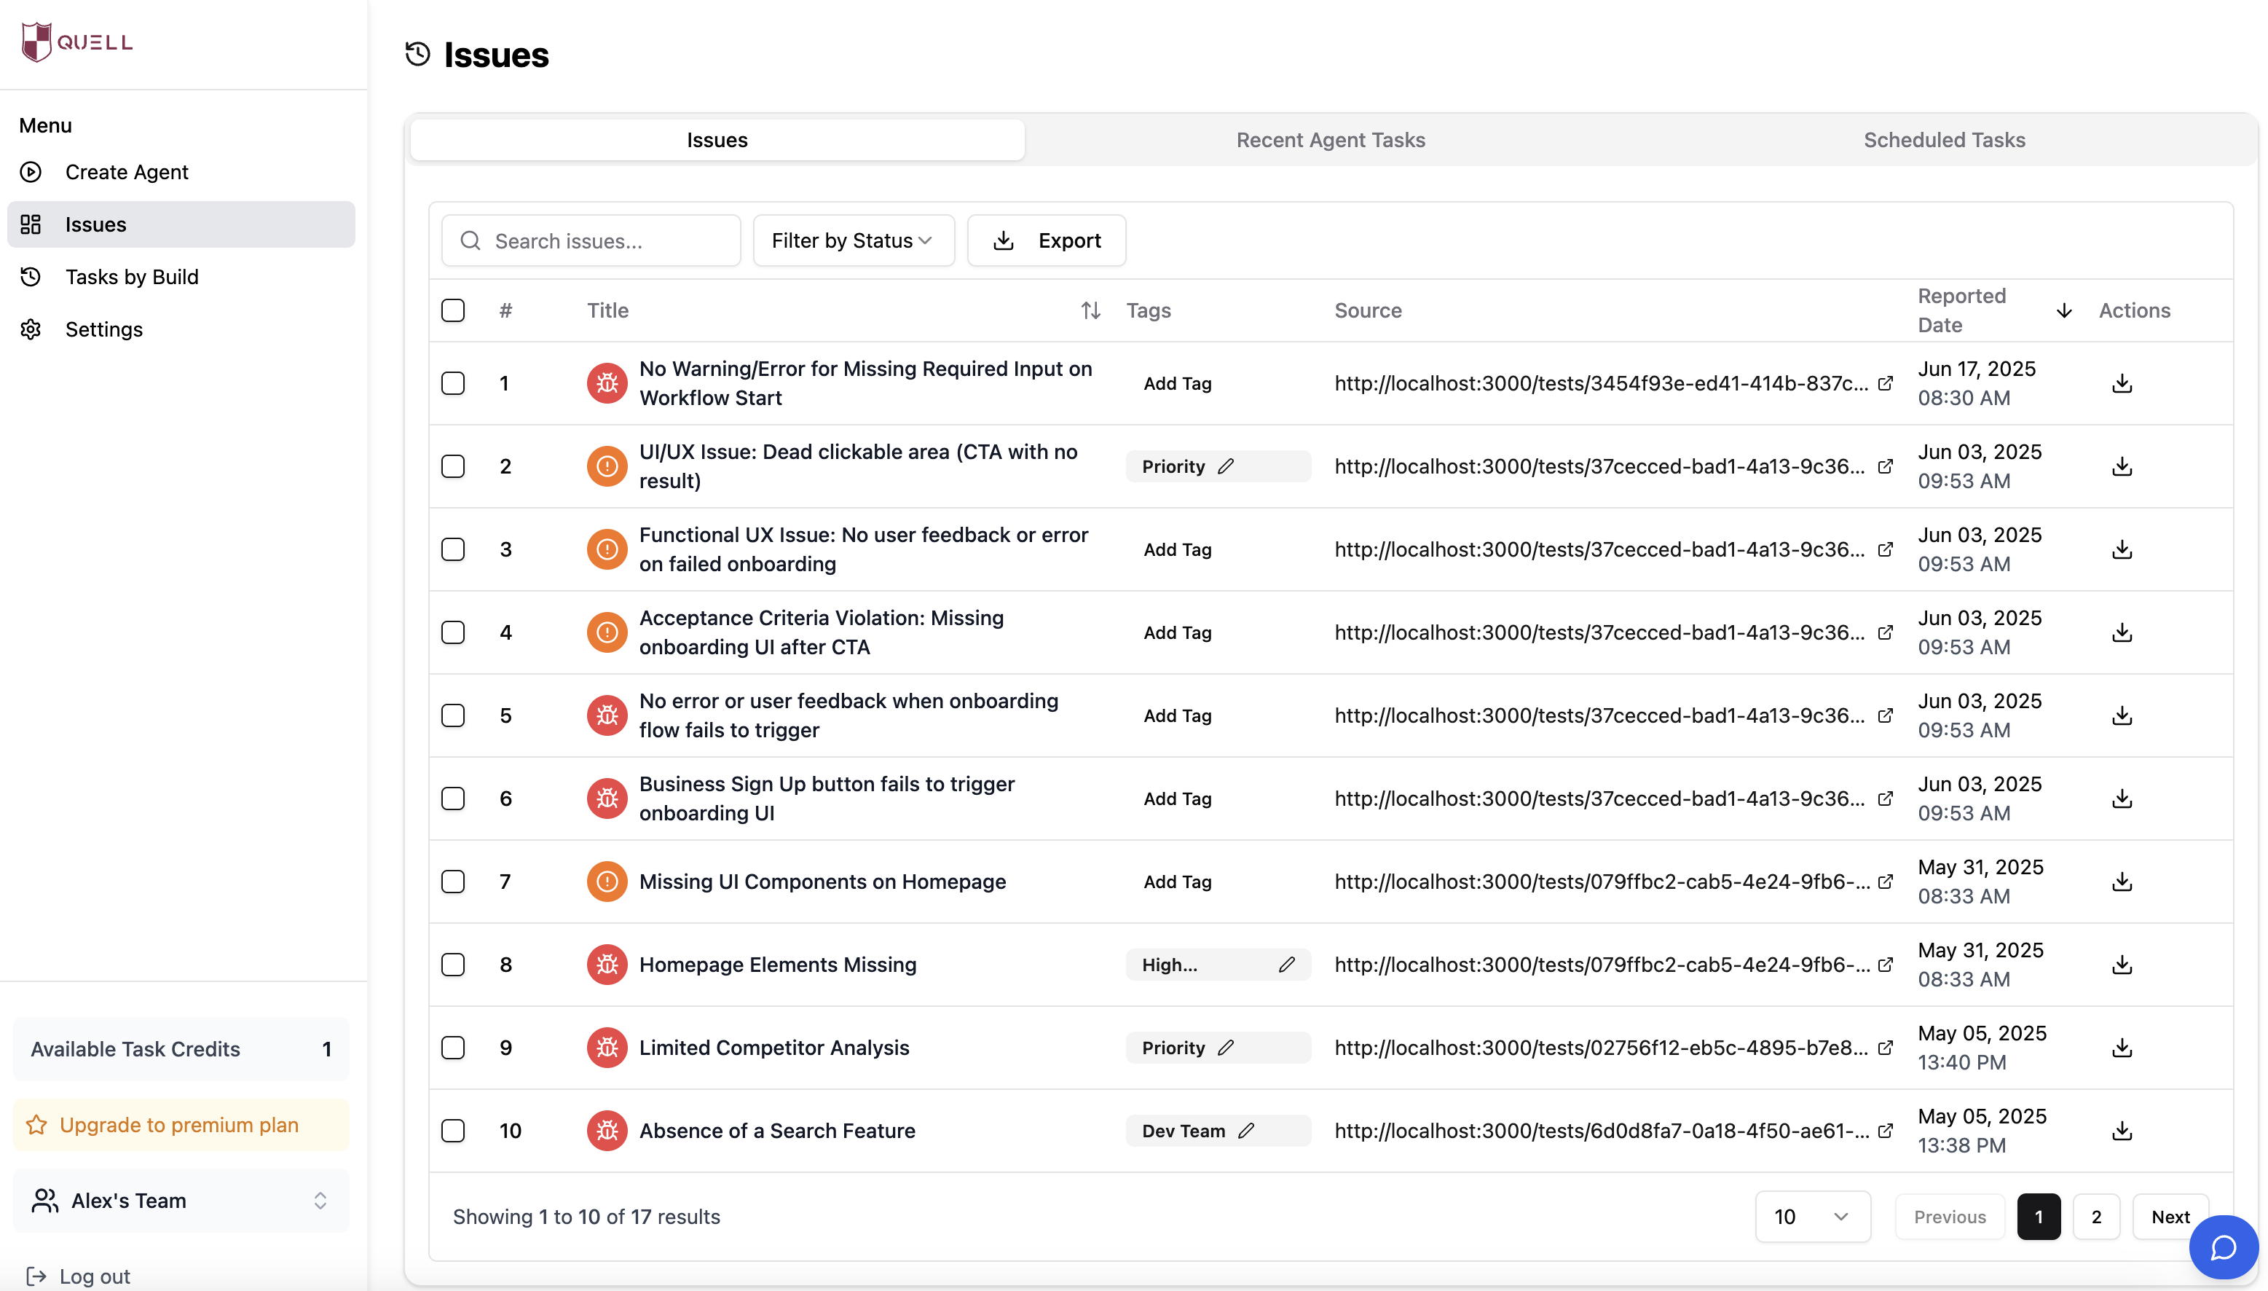Select checkbox for Acceptance Criteria Violation row
2268x1291 pixels.
click(453, 632)
